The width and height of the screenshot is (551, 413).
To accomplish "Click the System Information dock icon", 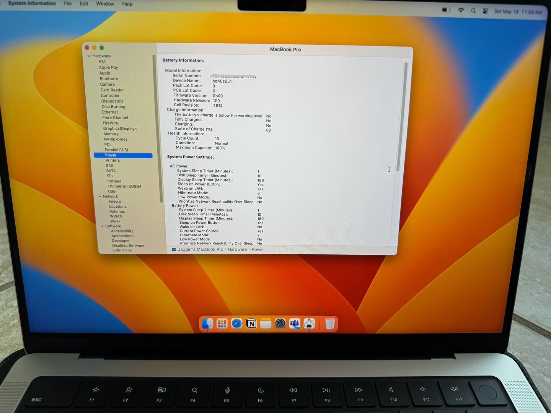I will coord(309,324).
